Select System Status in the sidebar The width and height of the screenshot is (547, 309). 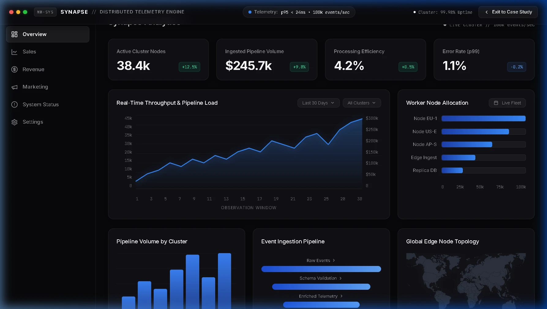(48, 104)
